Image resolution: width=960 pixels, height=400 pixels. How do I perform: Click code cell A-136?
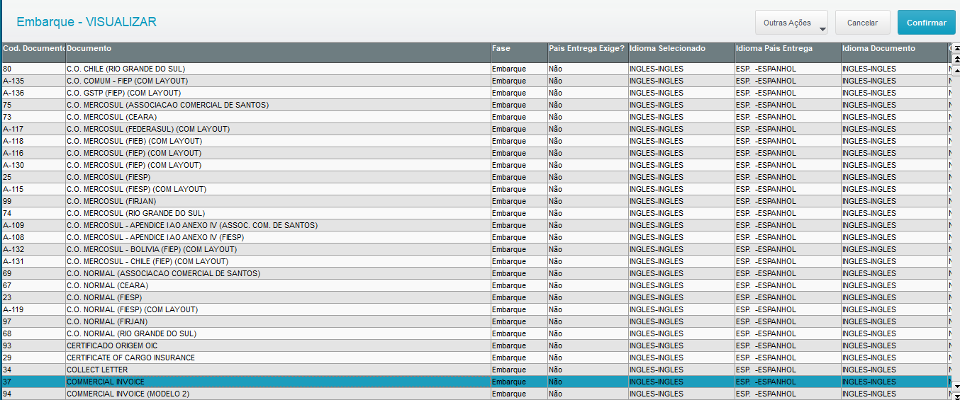point(33,93)
